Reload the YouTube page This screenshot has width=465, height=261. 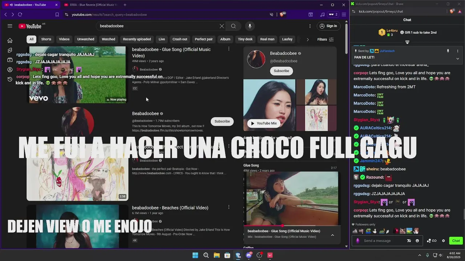click(20, 14)
